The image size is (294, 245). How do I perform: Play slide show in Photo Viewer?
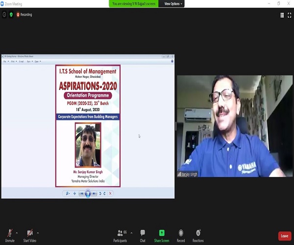click(88, 194)
